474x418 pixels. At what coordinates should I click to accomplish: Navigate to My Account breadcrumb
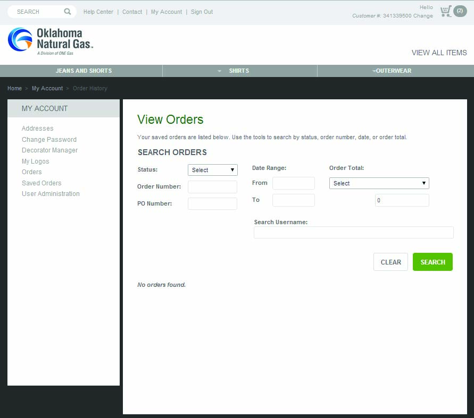tap(47, 88)
